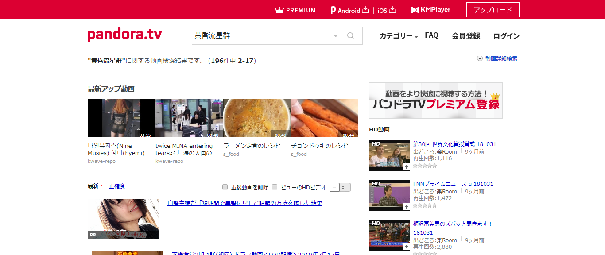
Task: Download the Android app
Action: pyautogui.click(x=350, y=10)
